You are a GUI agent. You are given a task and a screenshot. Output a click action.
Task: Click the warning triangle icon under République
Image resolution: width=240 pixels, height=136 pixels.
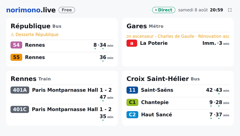click(12, 35)
